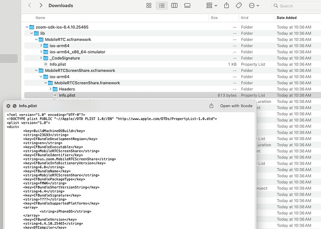Select the _CodeSignature row name
Viewport: 321px width, 229px height.
point(65,58)
